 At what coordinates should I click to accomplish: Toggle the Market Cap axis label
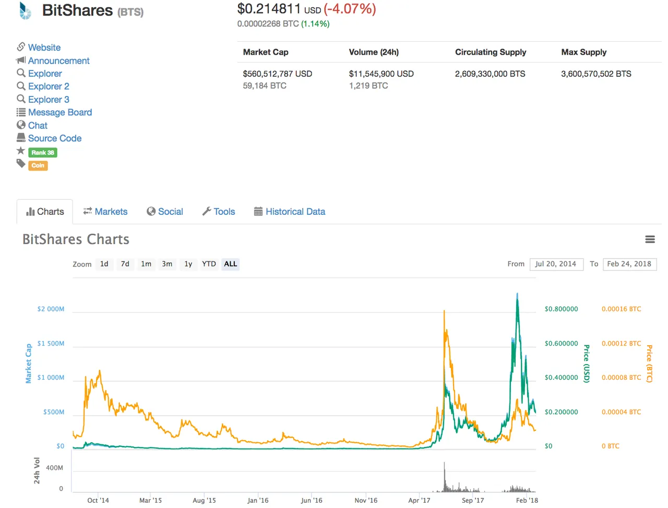[29, 364]
